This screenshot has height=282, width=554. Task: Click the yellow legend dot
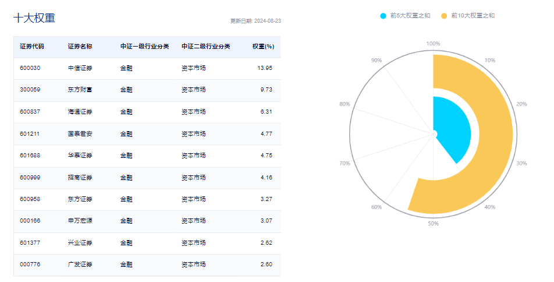445,16
